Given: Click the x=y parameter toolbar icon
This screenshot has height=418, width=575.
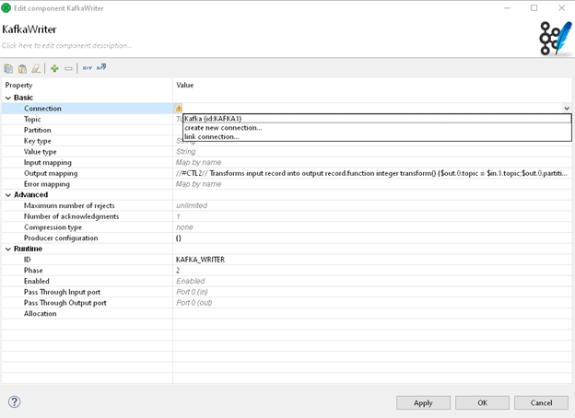Looking at the screenshot, I should 87,68.
